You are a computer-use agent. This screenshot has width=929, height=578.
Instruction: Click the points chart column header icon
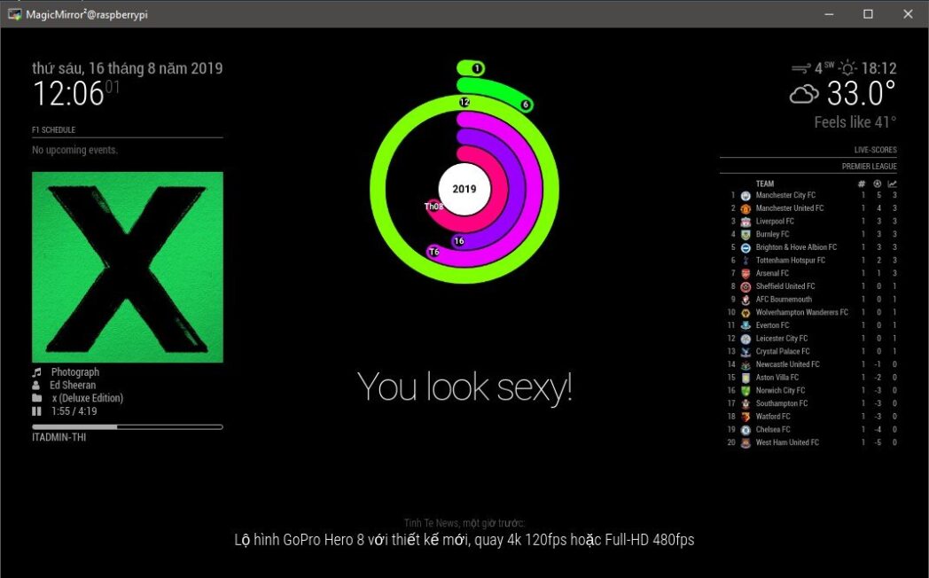pyautogui.click(x=894, y=184)
